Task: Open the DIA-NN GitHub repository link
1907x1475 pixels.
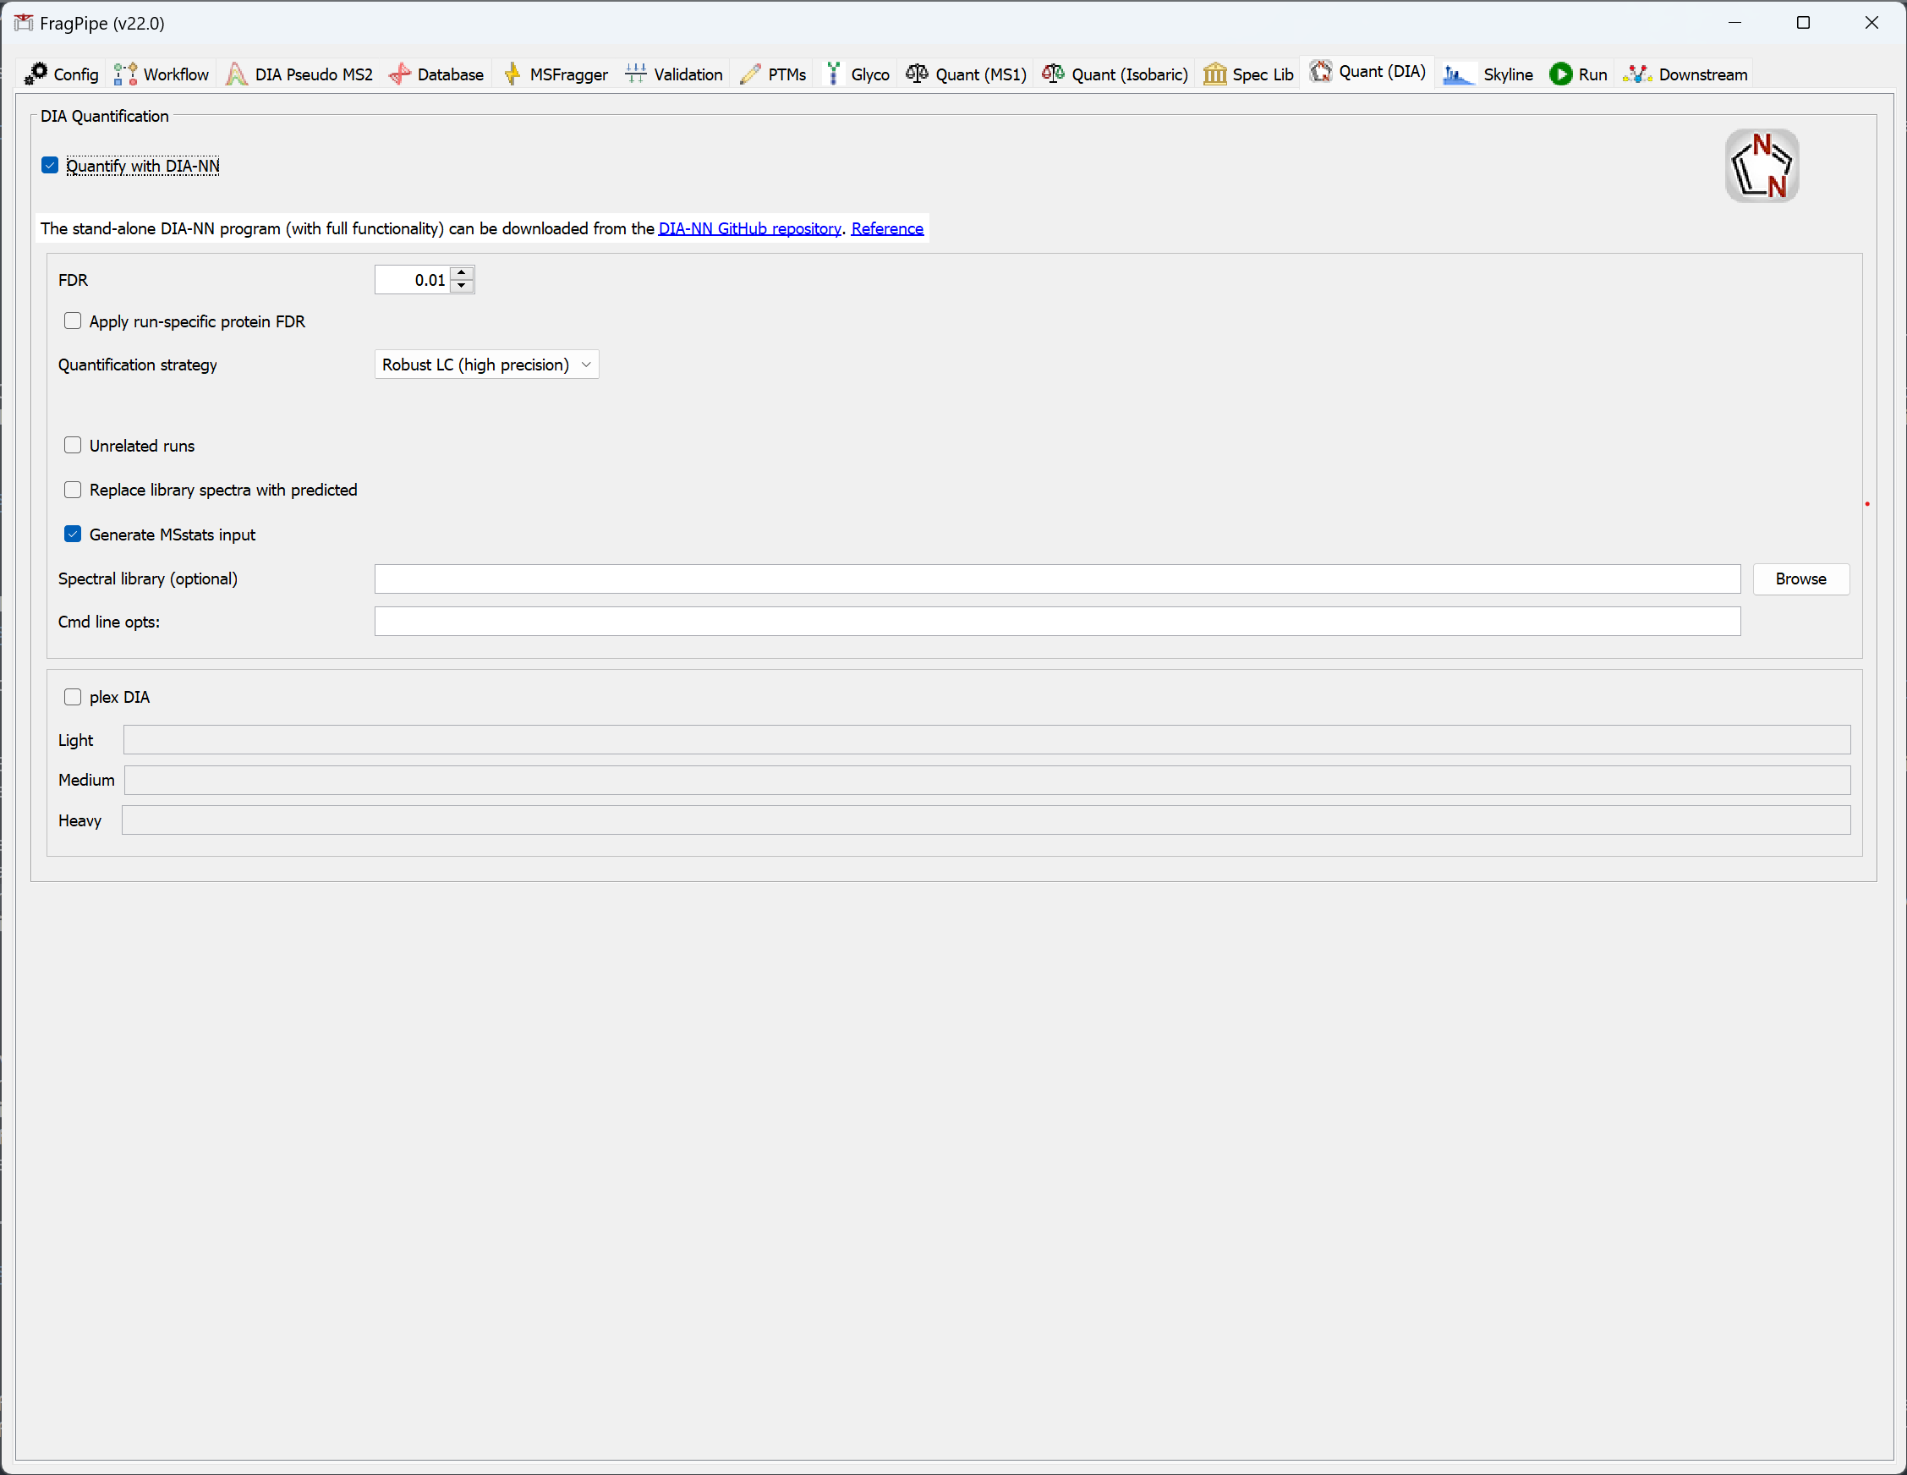Action: [749, 229]
